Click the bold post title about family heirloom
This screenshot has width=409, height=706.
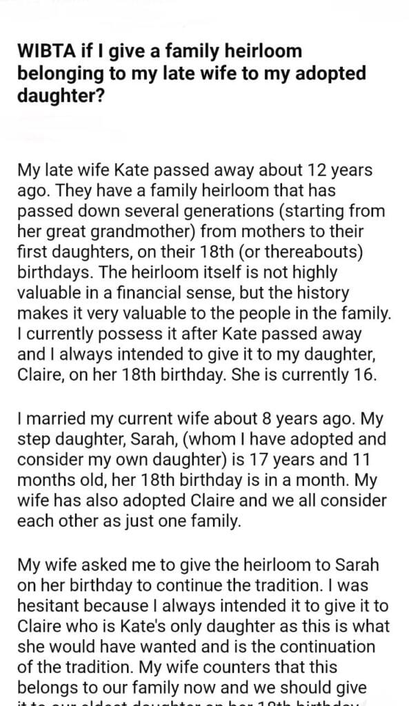point(192,73)
